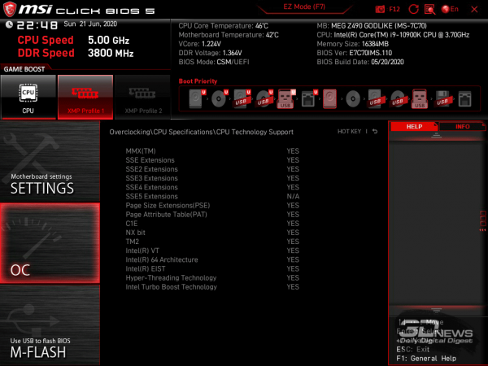Click the back arrow icon beside HOT KEY

click(x=375, y=131)
